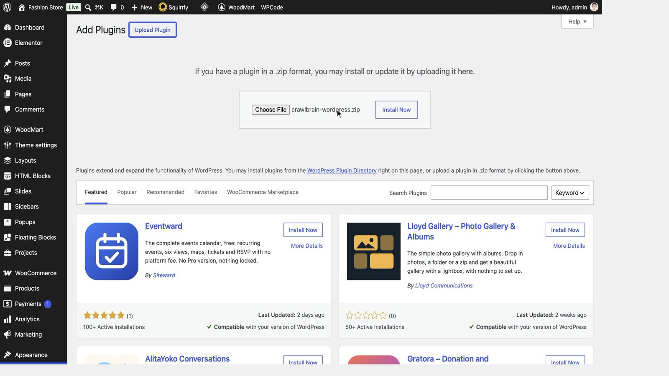Open the Favorites tab

point(206,192)
